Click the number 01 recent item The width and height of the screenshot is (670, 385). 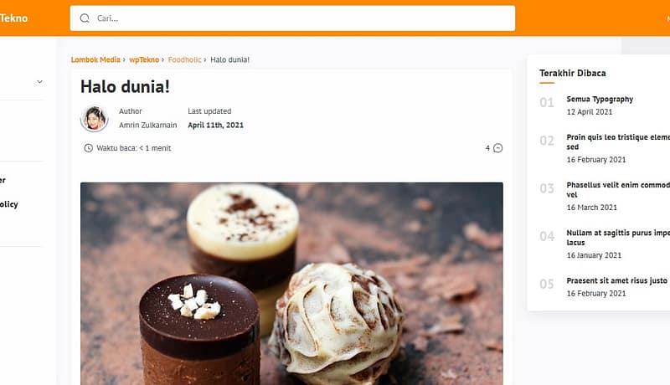(x=547, y=102)
